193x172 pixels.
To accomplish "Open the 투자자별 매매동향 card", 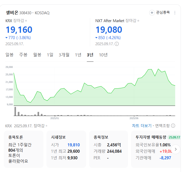I will 156,149.
